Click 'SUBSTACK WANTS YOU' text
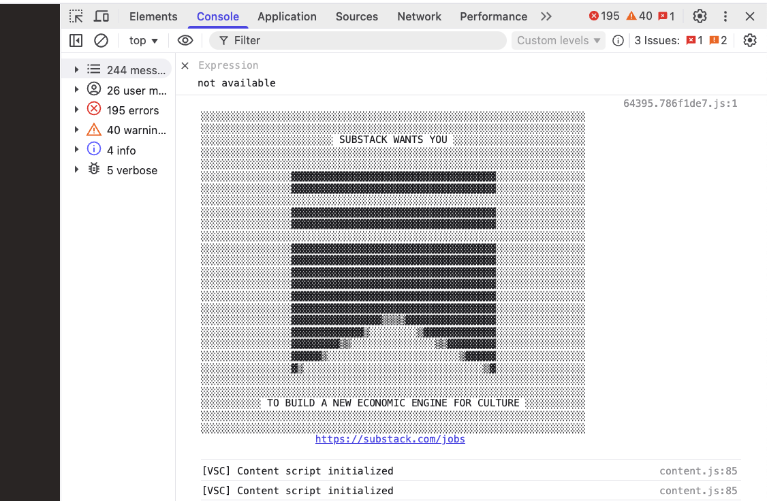The width and height of the screenshot is (767, 501). (x=393, y=140)
